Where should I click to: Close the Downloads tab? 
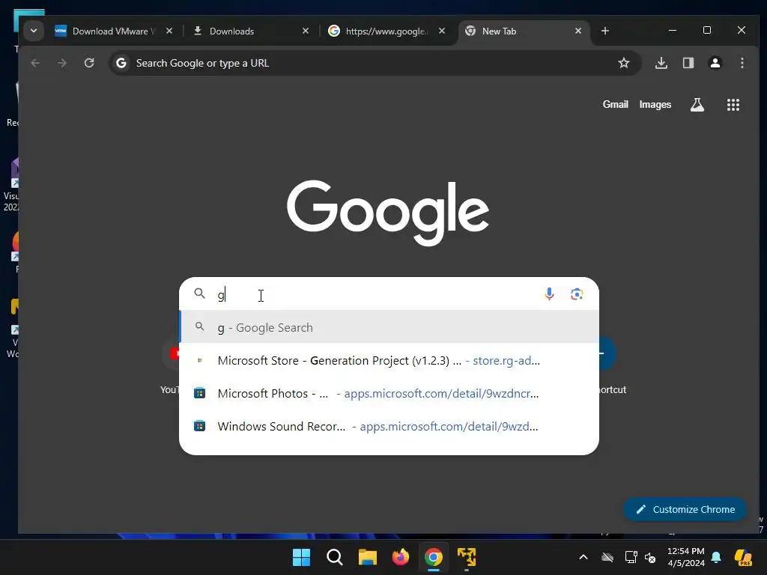click(x=306, y=31)
